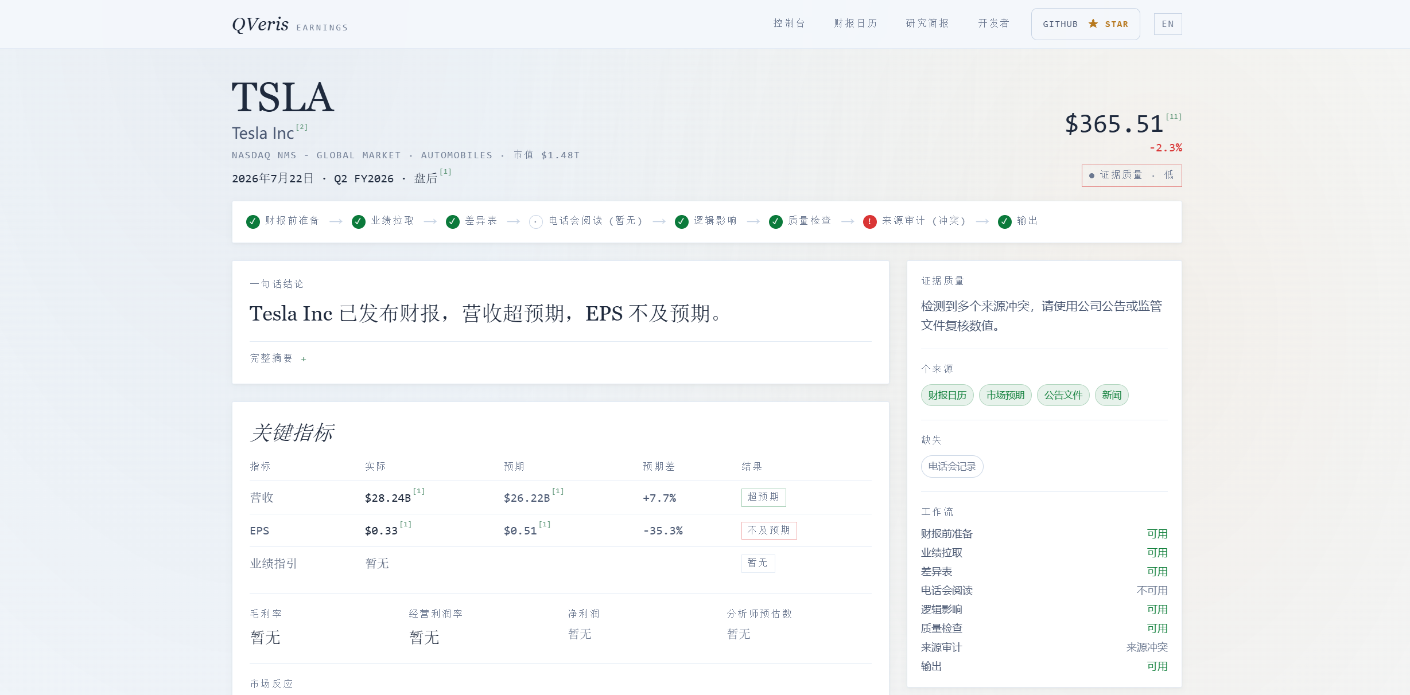The height and width of the screenshot is (695, 1410).
Task: Select 来源审计（冲突）step label
Action: tap(925, 221)
